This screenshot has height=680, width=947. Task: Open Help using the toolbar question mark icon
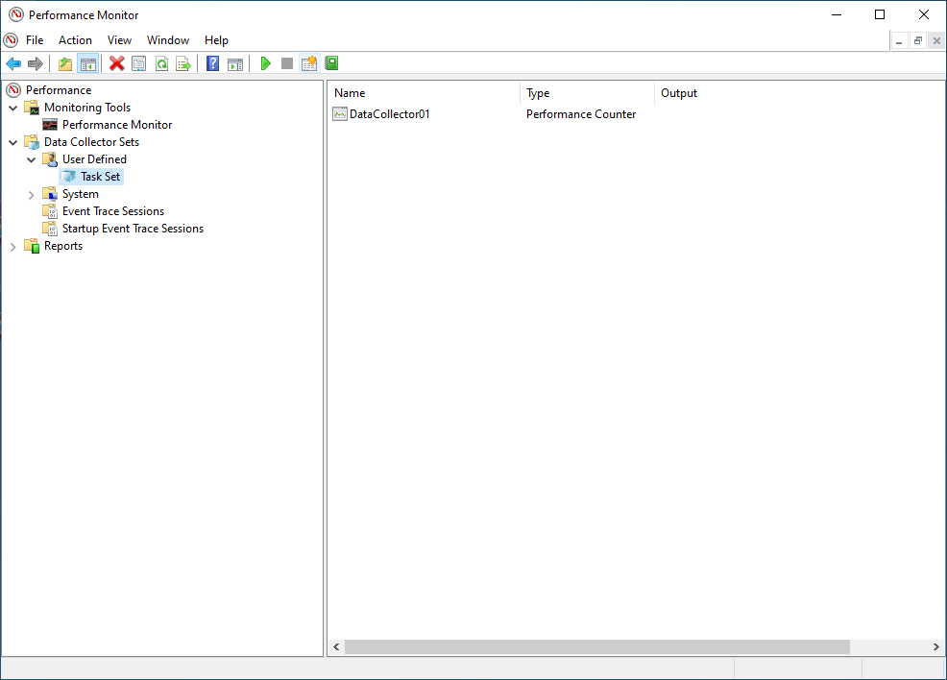coord(211,63)
